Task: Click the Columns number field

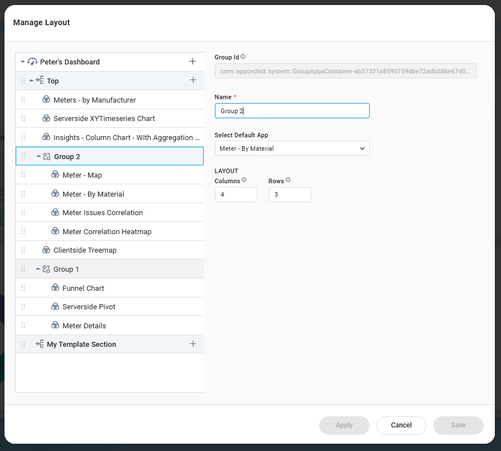Action: click(x=236, y=194)
